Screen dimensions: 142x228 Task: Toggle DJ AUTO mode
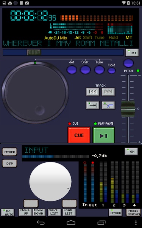(8, 212)
